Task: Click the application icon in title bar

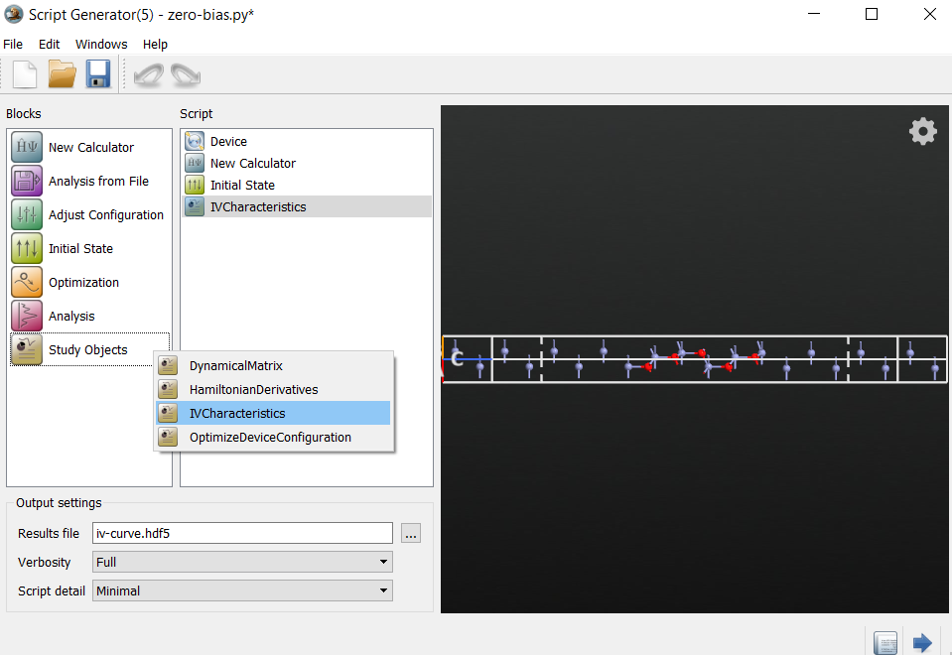Action: (13, 14)
